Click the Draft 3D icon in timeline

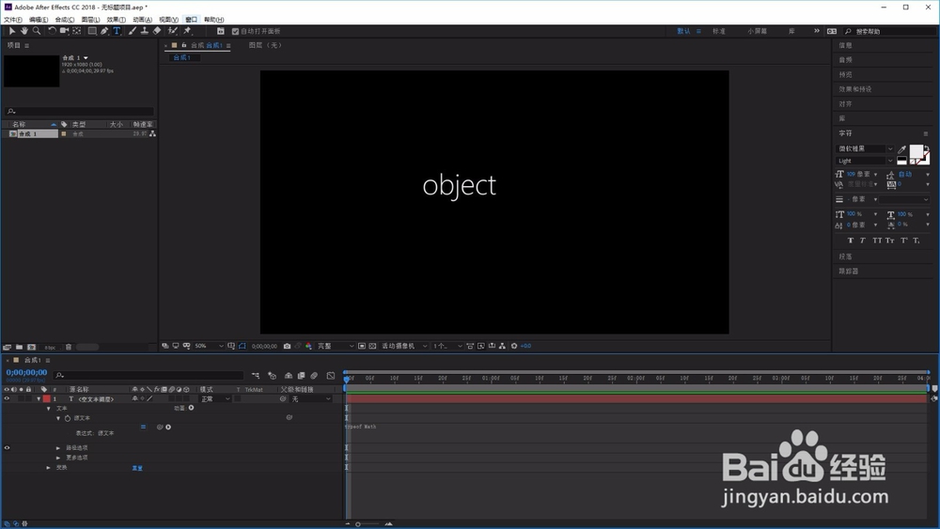(273, 375)
